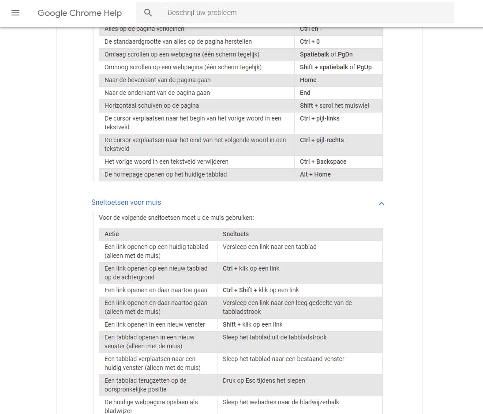Click the 'Actie' column header
This screenshot has width=483, height=414.
coord(112,234)
